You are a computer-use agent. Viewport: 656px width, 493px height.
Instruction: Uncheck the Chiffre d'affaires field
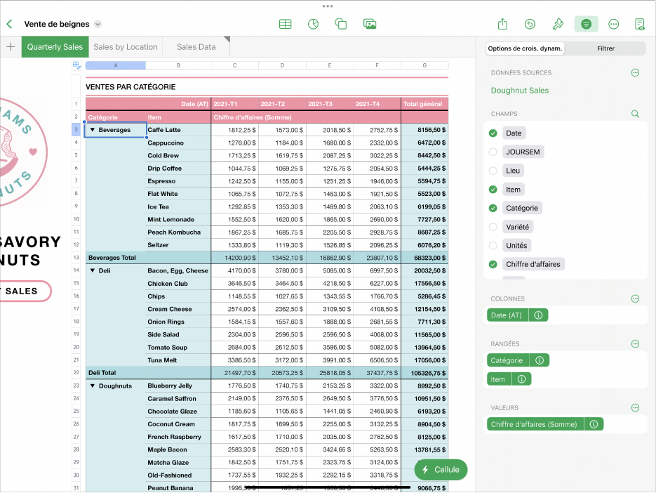[493, 264]
